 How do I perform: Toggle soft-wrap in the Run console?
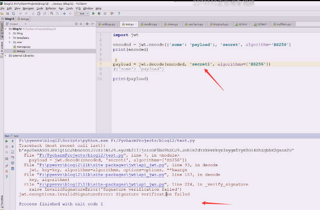point(13,152)
